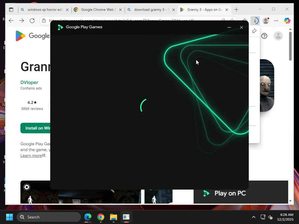The image size is (299, 224).
Task: Open the news app on taskbar
Action: tap(126, 217)
